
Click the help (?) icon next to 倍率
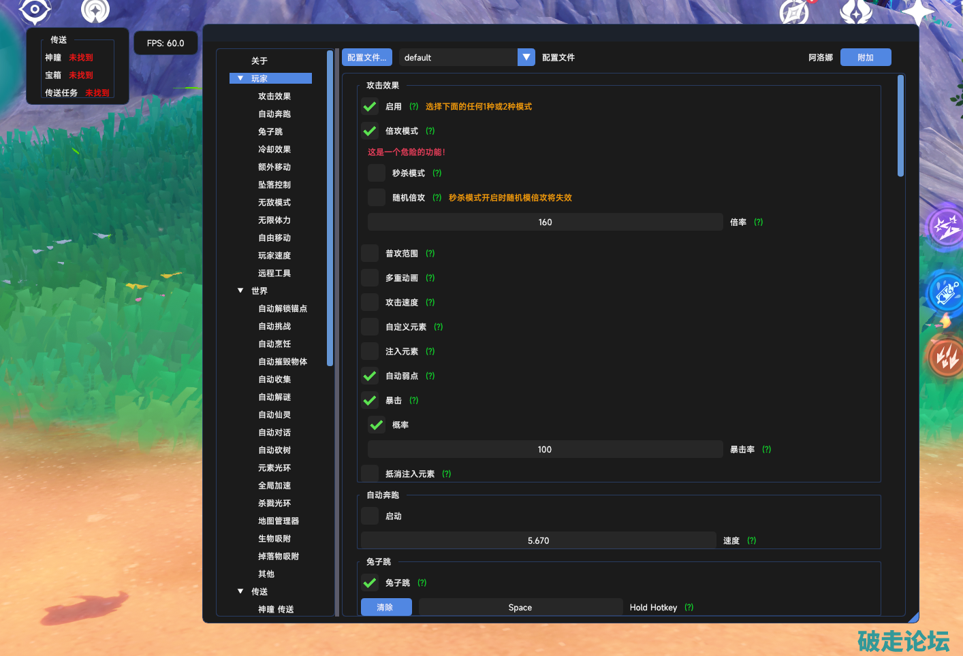click(x=759, y=223)
